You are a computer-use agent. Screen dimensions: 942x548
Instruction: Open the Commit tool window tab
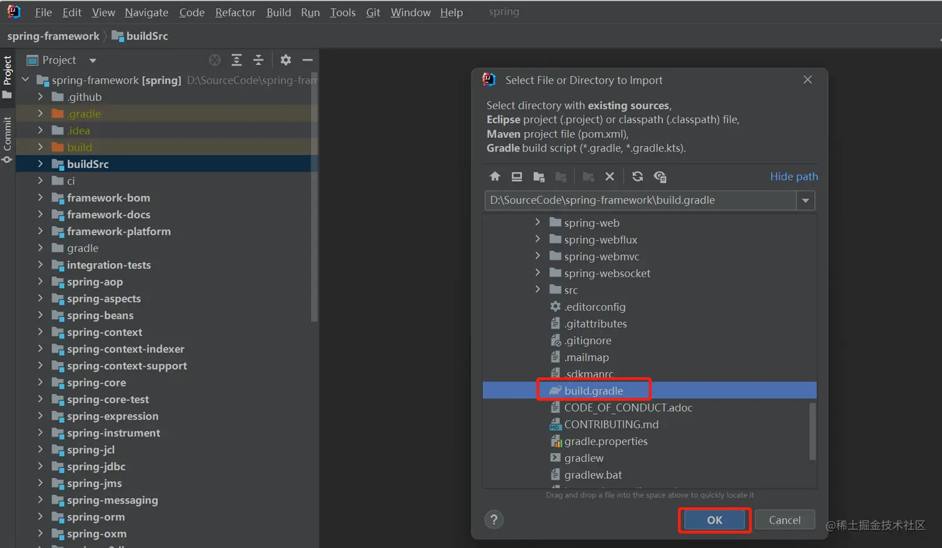(x=7, y=140)
